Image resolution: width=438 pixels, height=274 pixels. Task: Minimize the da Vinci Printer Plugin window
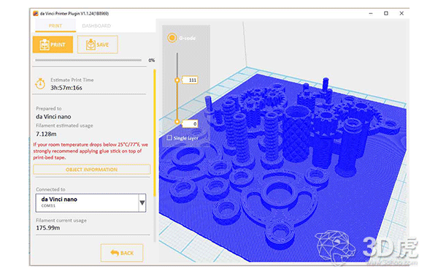coord(371,13)
